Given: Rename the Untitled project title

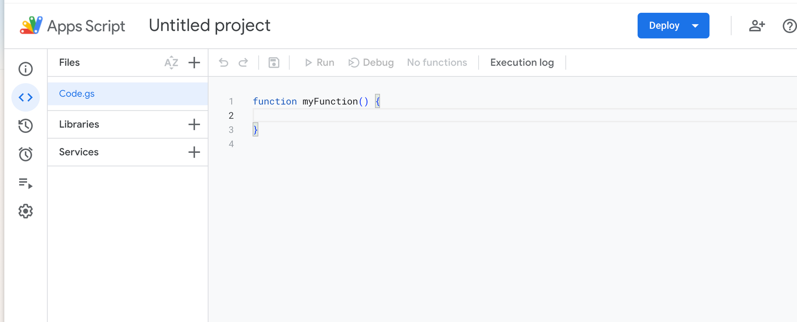Looking at the screenshot, I should pyautogui.click(x=210, y=25).
